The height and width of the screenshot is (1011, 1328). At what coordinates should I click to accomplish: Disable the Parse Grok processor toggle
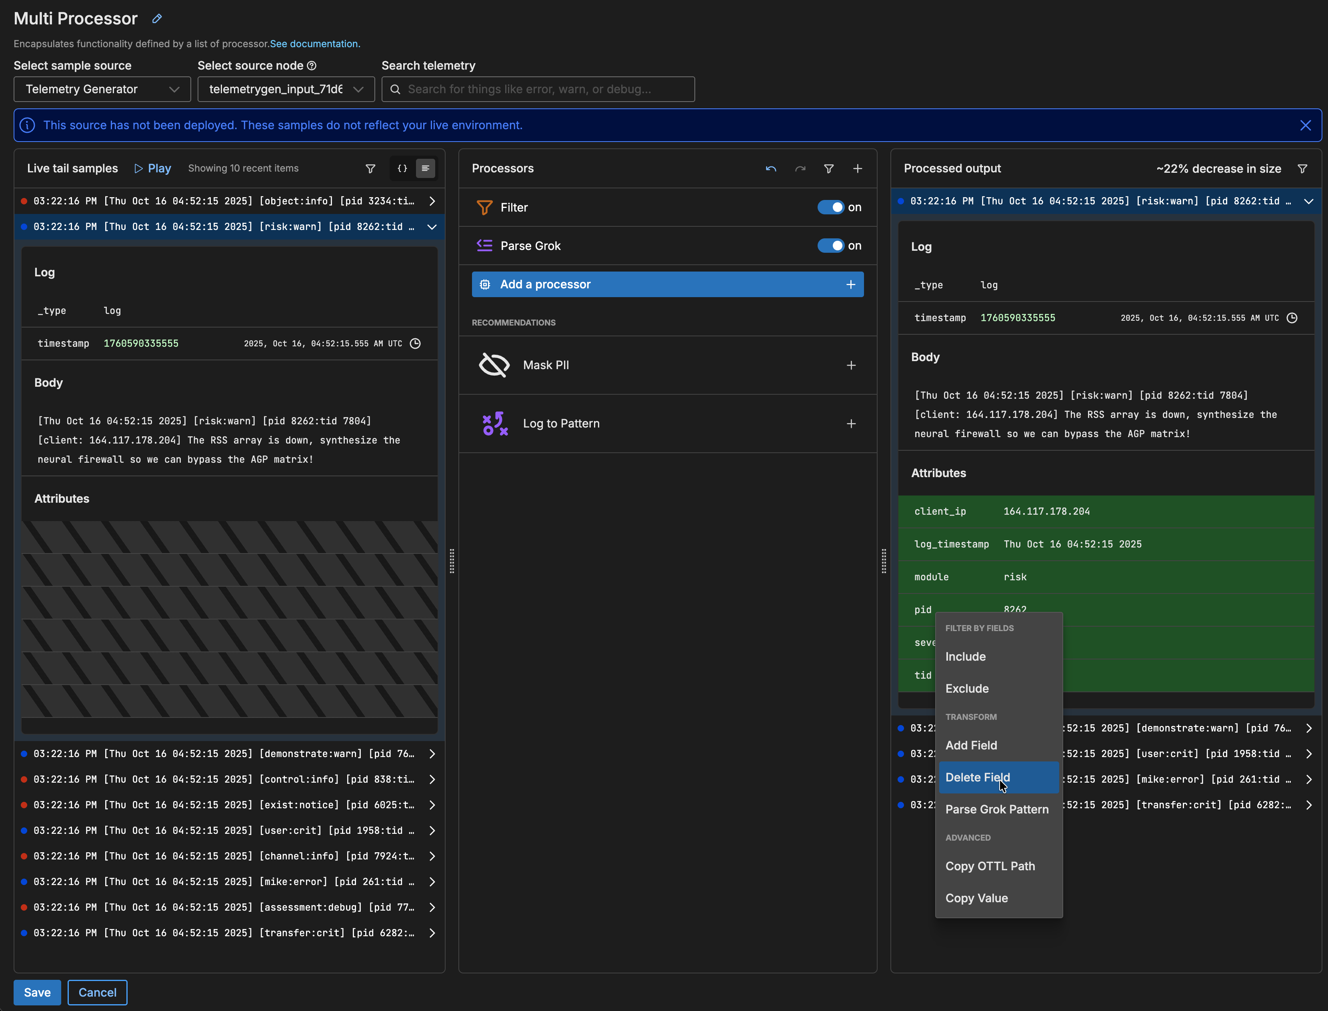(x=831, y=246)
